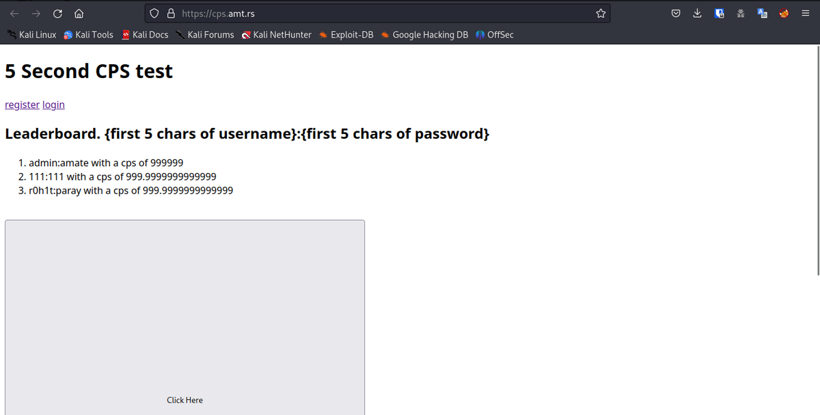
Task: Open the translate extension icon
Action: click(762, 13)
